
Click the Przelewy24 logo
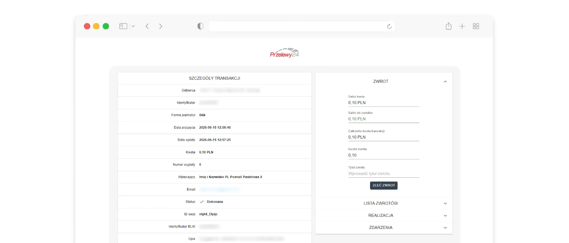tap(284, 54)
